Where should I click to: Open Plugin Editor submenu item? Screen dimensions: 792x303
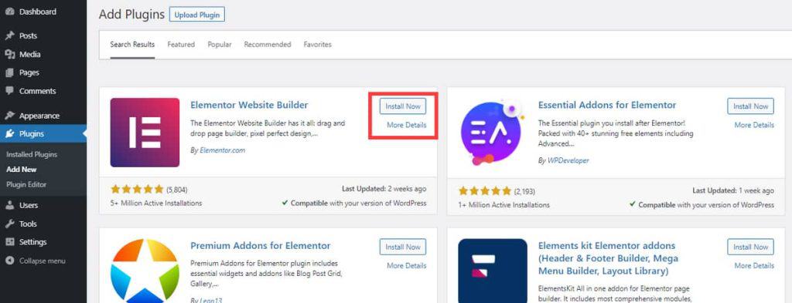tap(26, 185)
